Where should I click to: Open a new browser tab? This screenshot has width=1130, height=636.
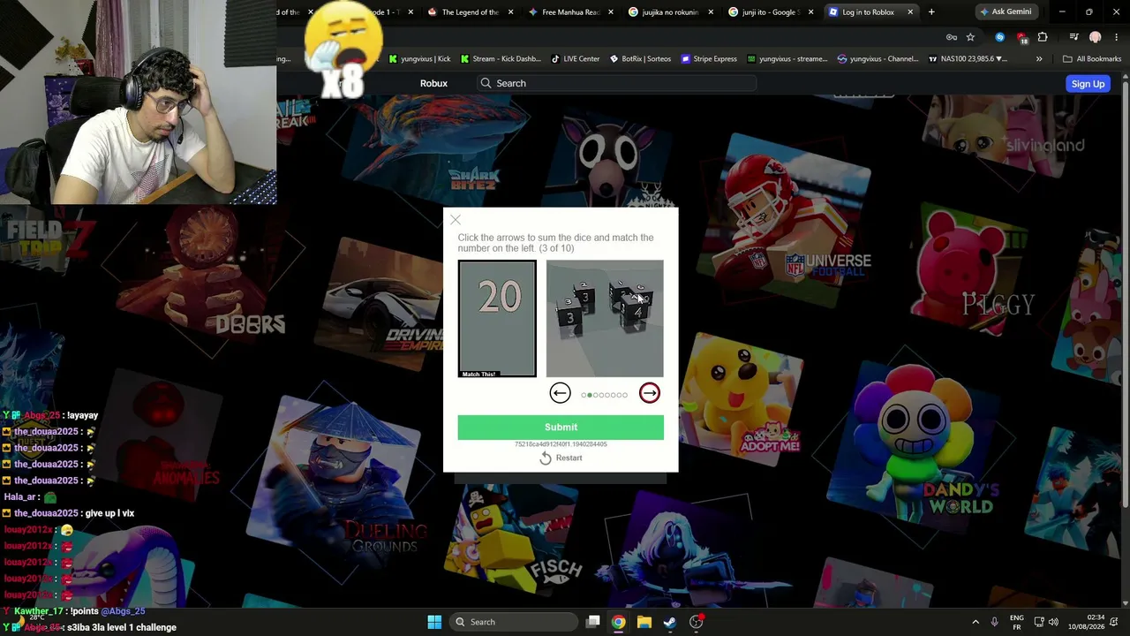(x=931, y=12)
